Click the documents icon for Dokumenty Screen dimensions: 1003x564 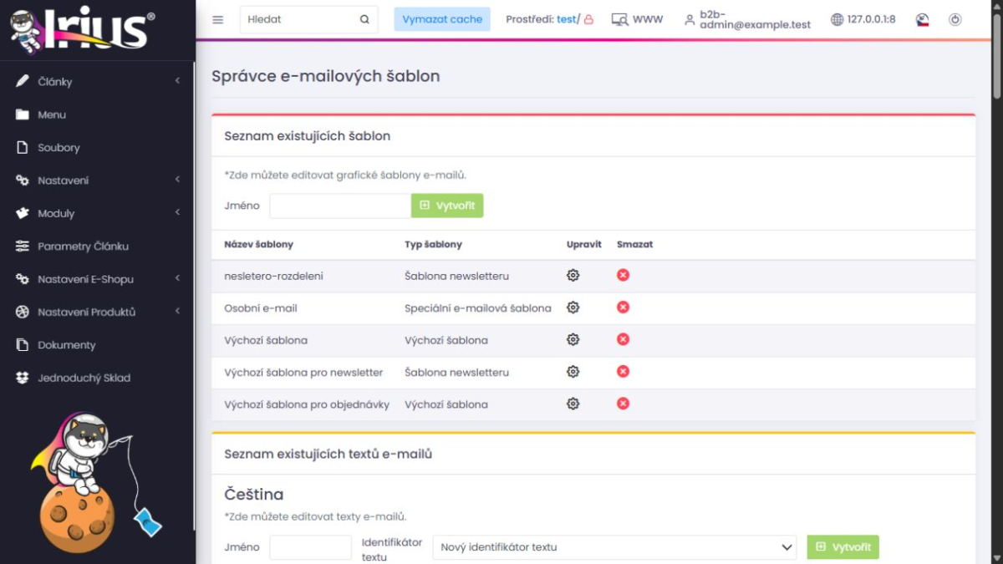click(x=23, y=344)
